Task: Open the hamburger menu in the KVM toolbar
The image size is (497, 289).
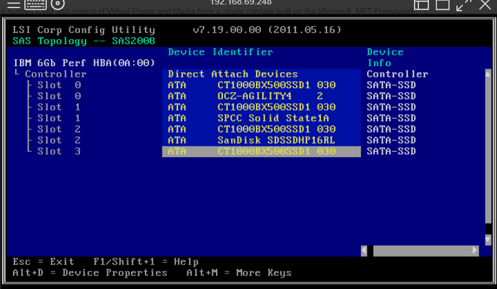Action: pos(13,4)
